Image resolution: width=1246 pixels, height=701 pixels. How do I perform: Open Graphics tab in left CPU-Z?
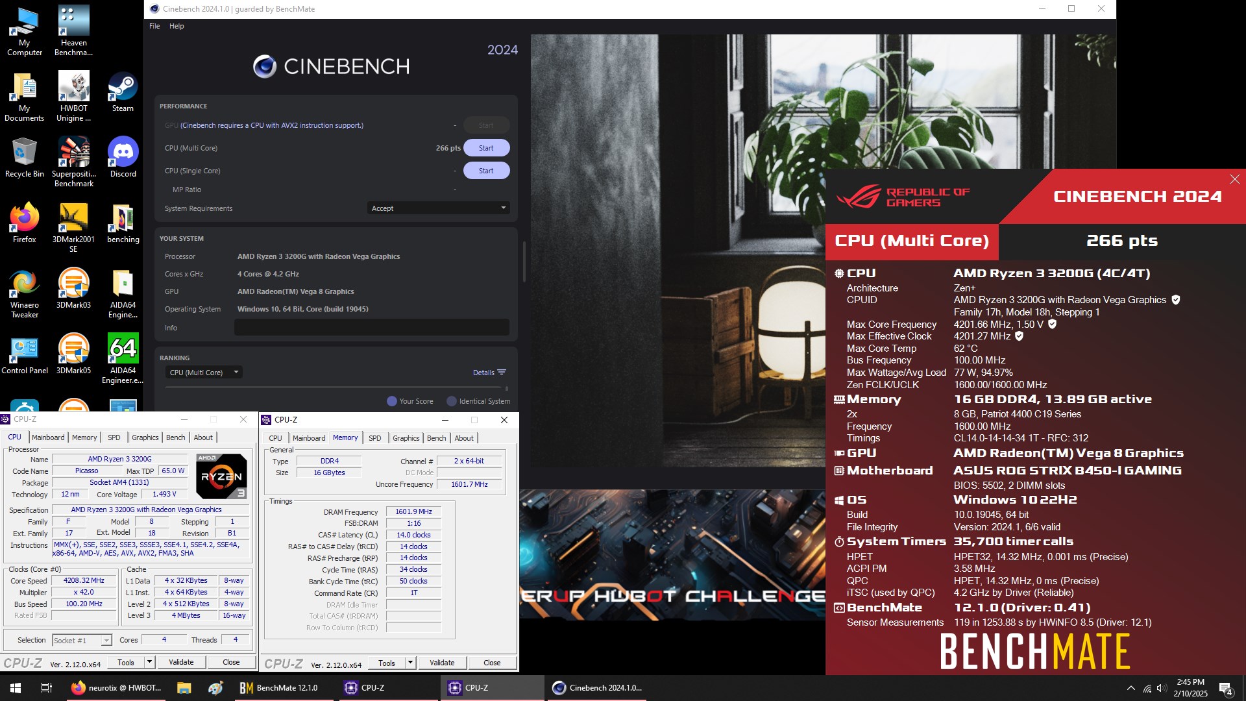[x=145, y=437]
